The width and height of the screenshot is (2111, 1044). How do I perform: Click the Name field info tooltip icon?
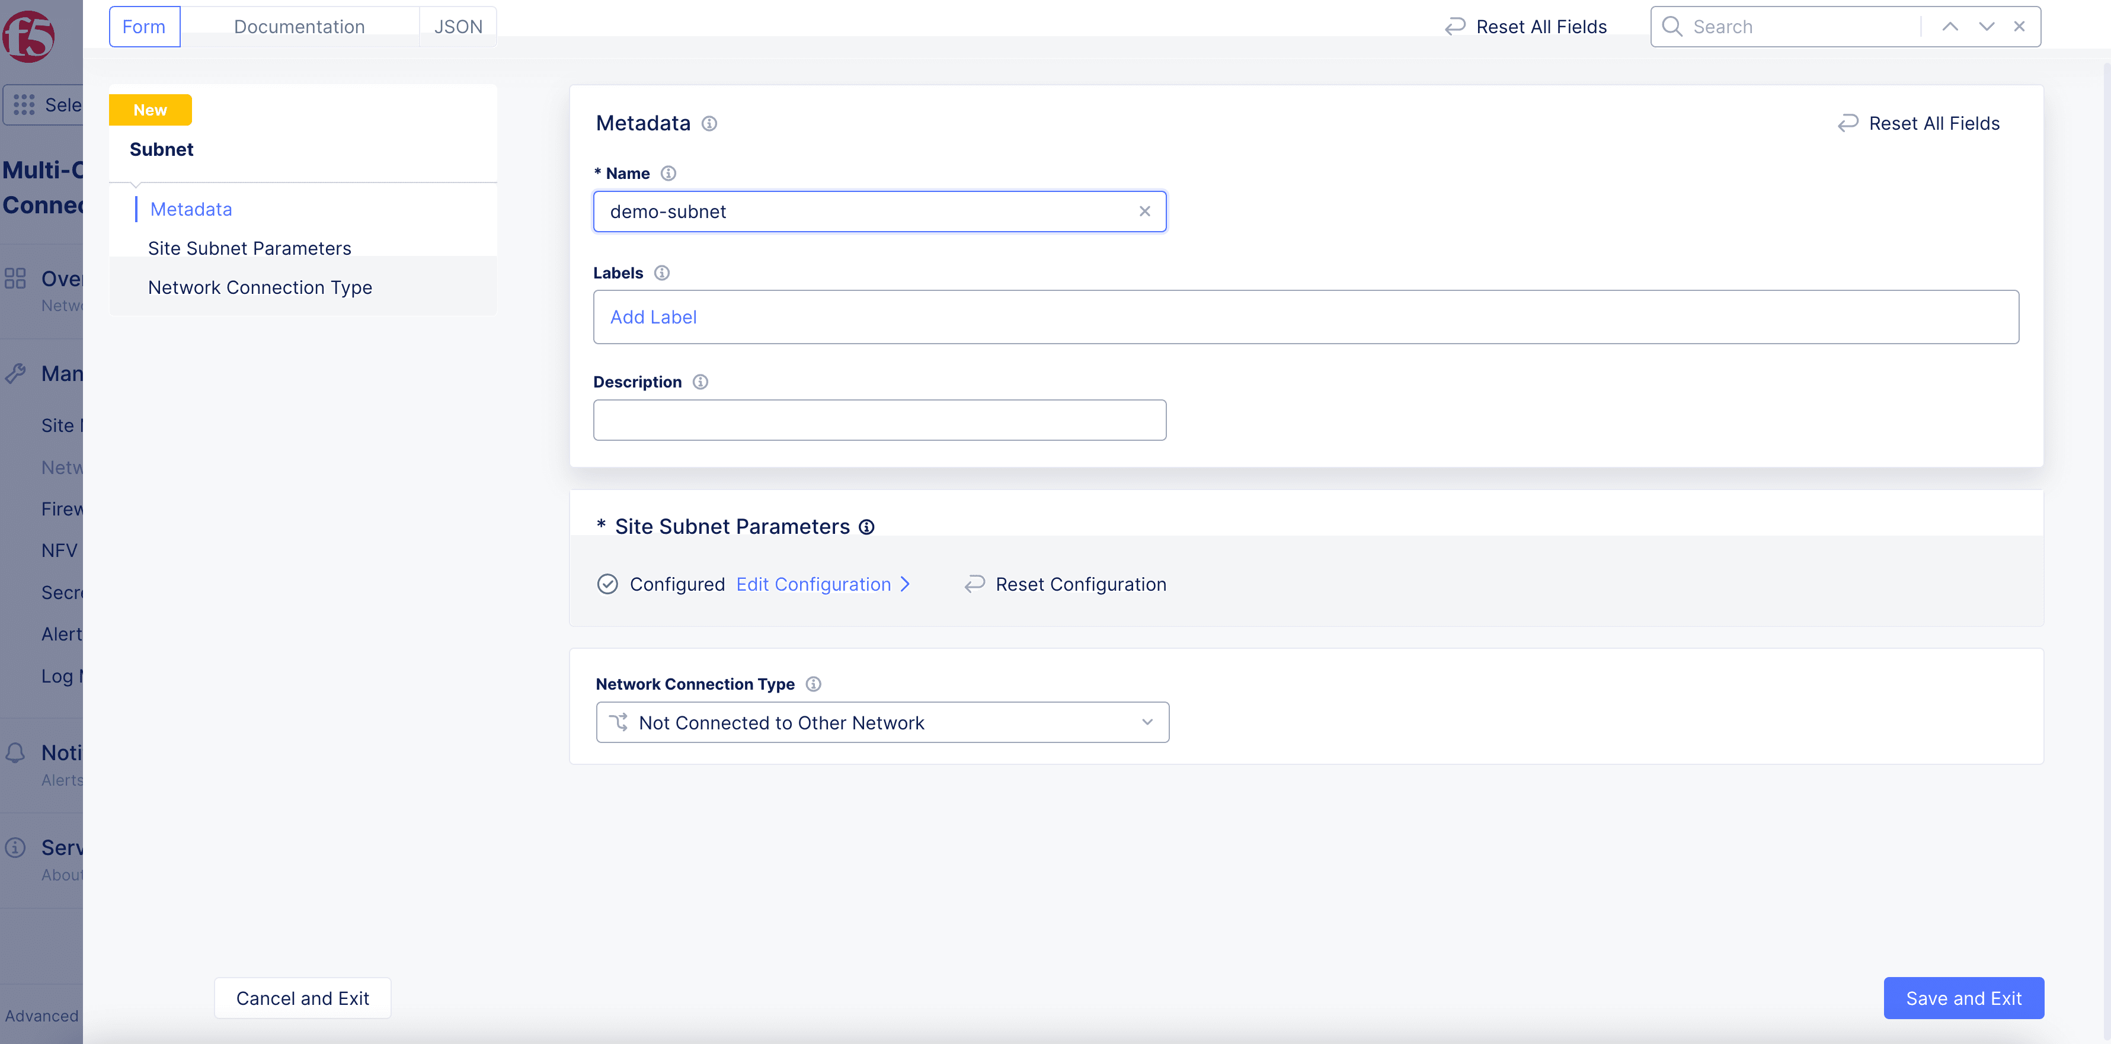669,172
